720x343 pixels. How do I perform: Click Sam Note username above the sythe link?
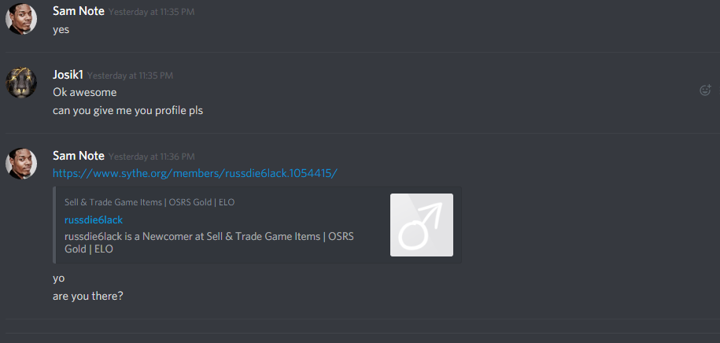[79, 156]
